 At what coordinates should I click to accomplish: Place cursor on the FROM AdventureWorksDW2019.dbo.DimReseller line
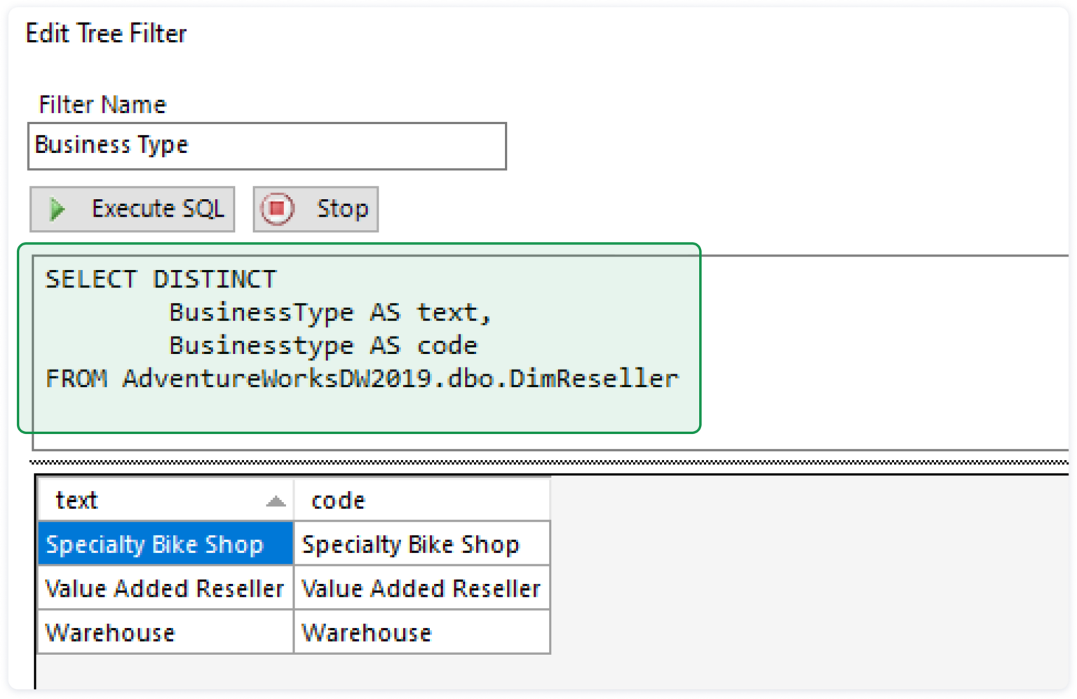[362, 379]
